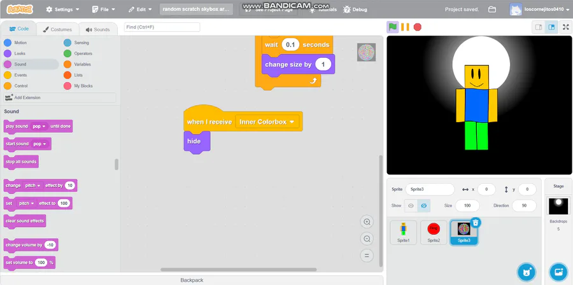Open the Inner Colorbox message dropdown
The height and width of the screenshot is (285, 573).
[x=267, y=122]
